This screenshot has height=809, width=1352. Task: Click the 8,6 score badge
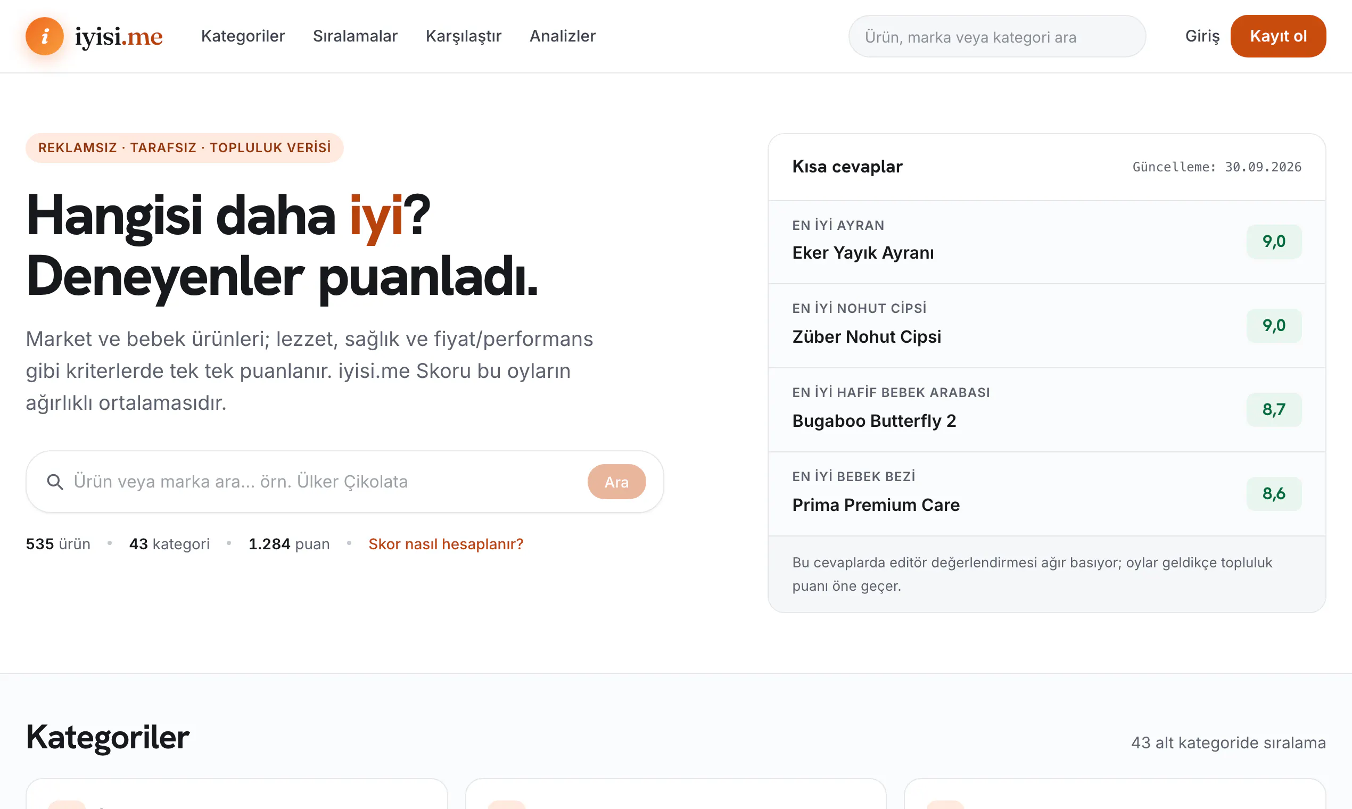tap(1274, 493)
